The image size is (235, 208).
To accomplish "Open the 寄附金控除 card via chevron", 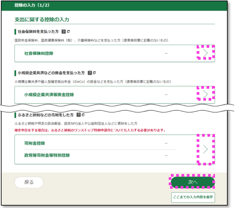I will tap(206, 149).
